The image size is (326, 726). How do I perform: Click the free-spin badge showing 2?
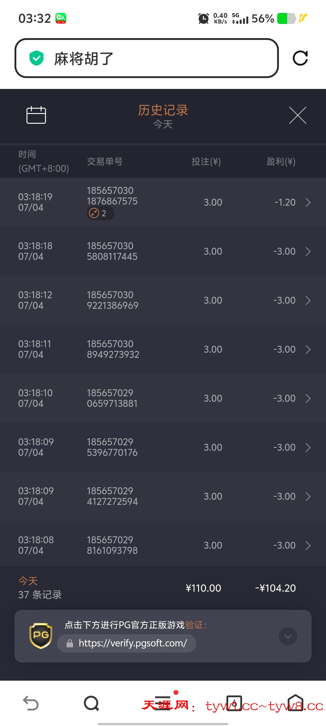(x=100, y=213)
